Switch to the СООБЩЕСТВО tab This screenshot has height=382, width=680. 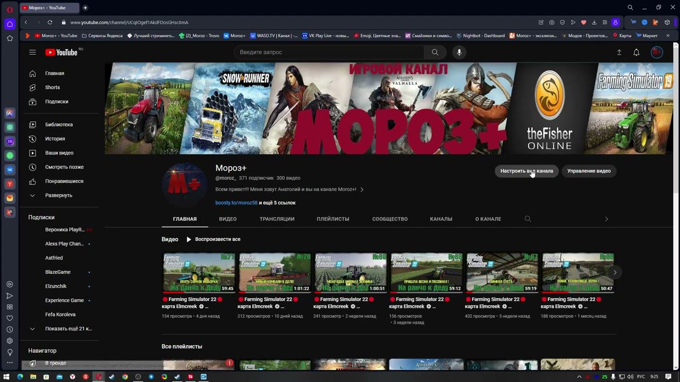[390, 219]
